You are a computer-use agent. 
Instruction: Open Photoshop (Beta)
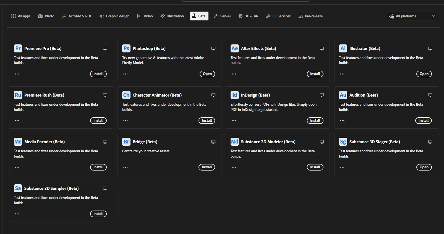[207, 74]
